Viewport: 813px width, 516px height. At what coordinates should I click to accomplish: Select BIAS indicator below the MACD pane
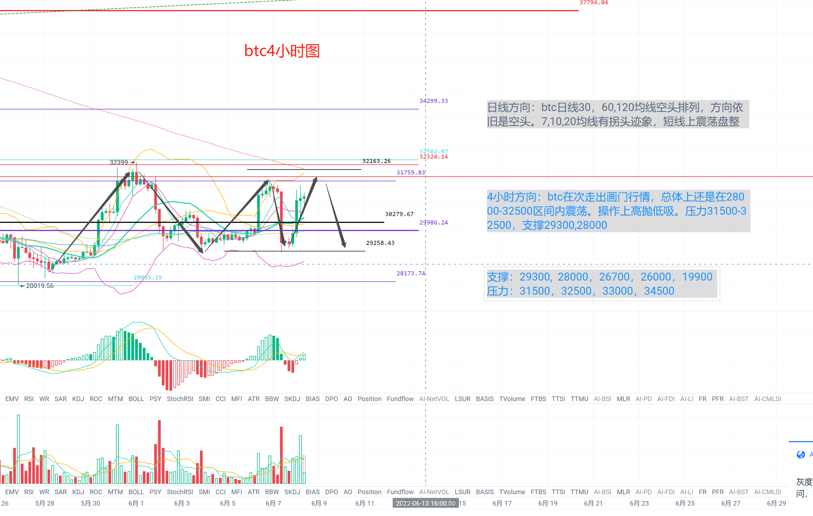pyautogui.click(x=313, y=399)
